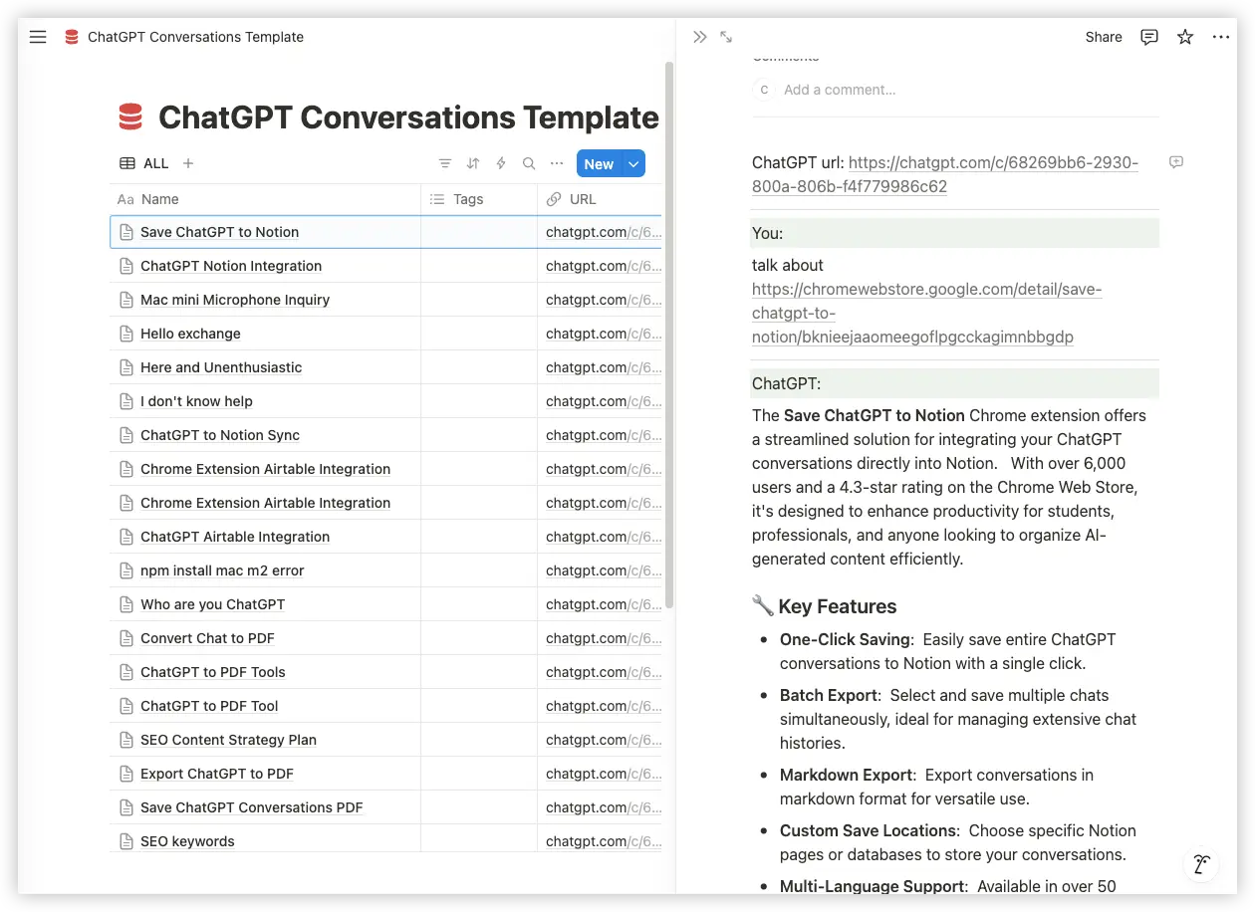Viewport: 1255px width, 912px height.
Task: Click the filter icon in database toolbar
Action: pos(445,164)
